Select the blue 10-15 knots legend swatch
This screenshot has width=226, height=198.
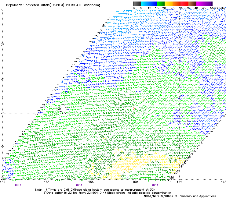coord(153,4)
